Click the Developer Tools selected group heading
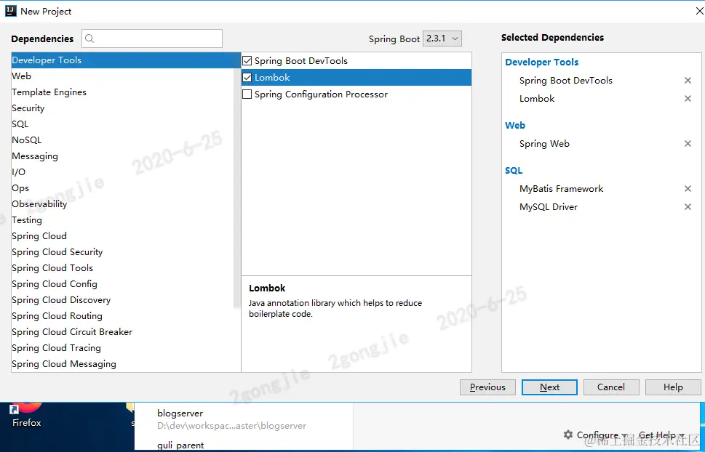This screenshot has height=452, width=705. 542,62
